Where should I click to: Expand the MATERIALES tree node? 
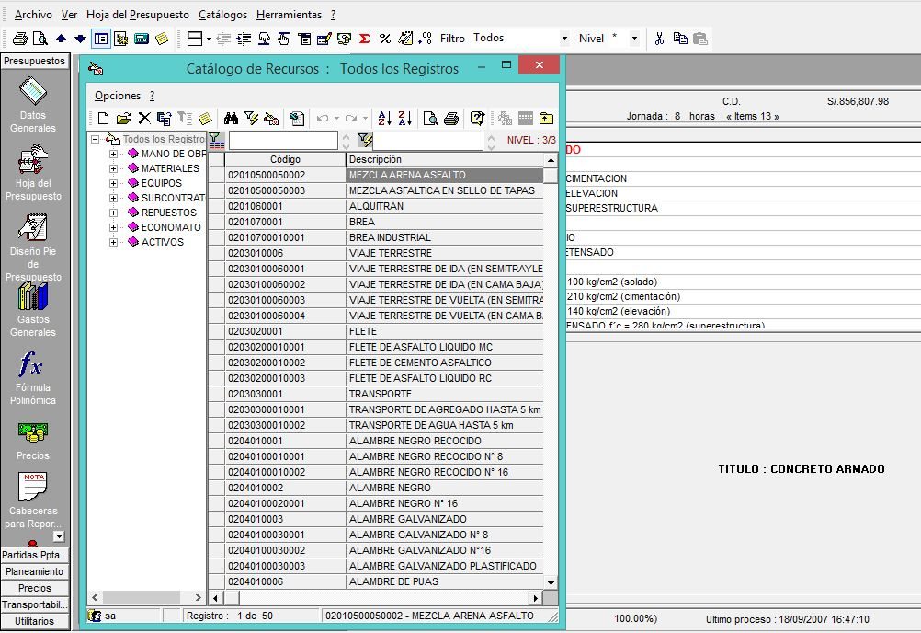click(114, 169)
